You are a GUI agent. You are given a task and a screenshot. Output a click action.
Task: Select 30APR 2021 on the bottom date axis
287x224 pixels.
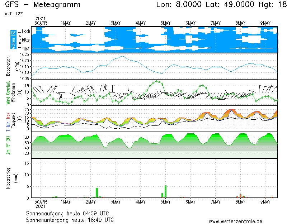tap(40, 204)
